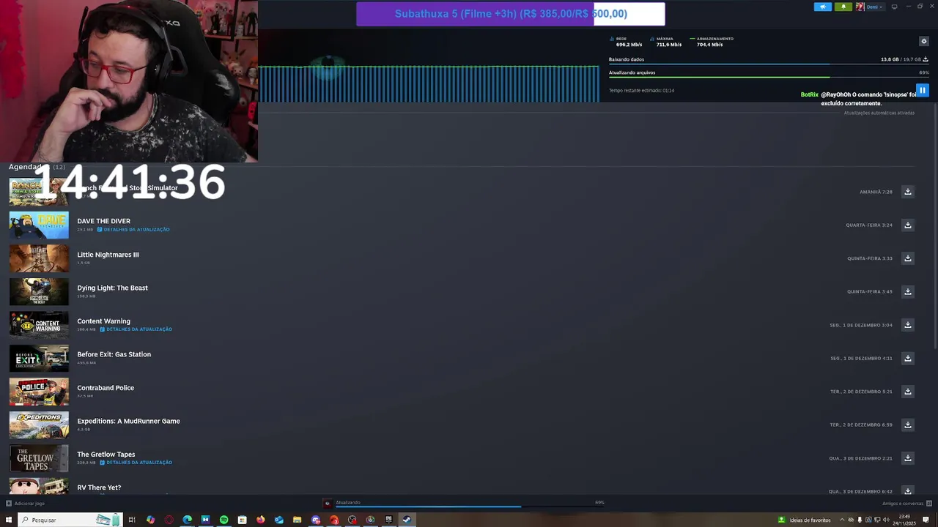Download Expeditions: A MudRunner Game update
938x527 pixels.
pos(907,425)
